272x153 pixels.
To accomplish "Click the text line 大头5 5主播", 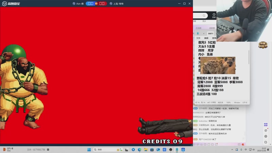I will click(x=206, y=46).
